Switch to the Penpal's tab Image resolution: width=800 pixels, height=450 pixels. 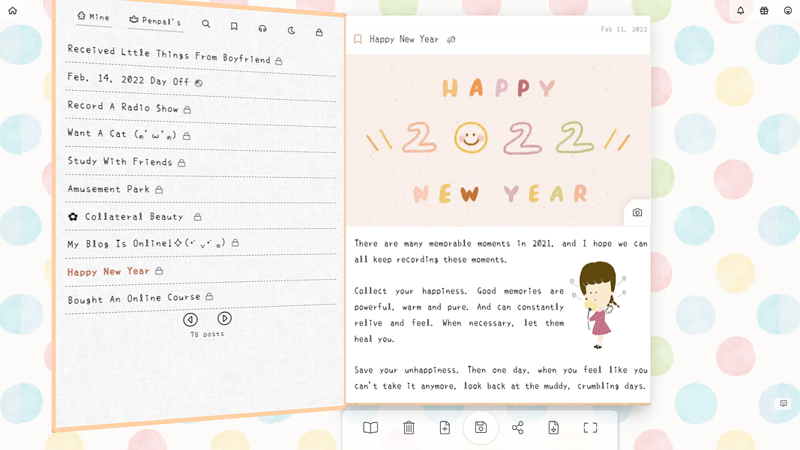(155, 20)
